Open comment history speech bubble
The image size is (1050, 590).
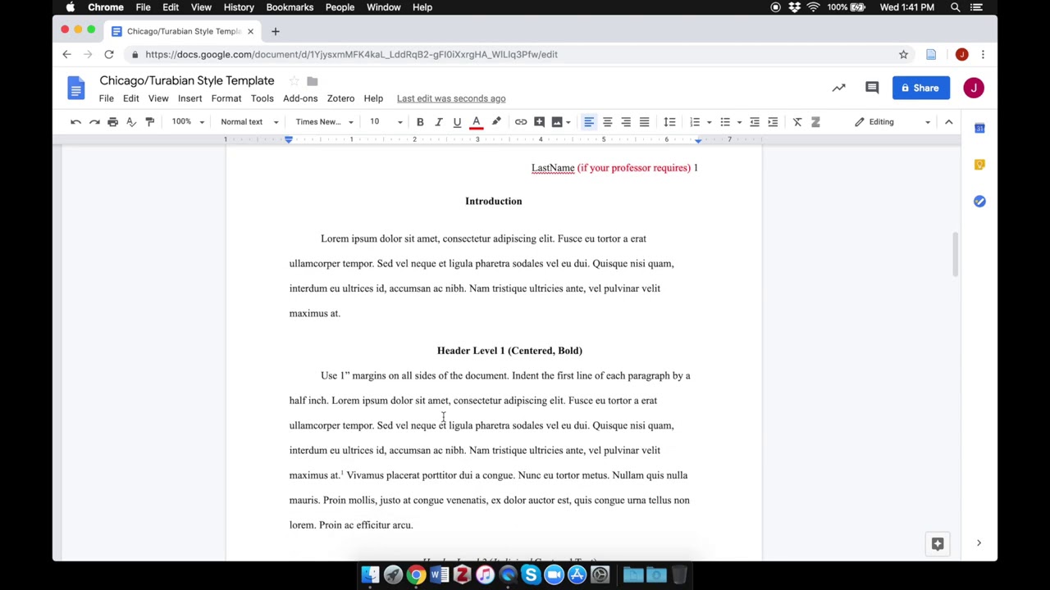pyautogui.click(x=872, y=88)
